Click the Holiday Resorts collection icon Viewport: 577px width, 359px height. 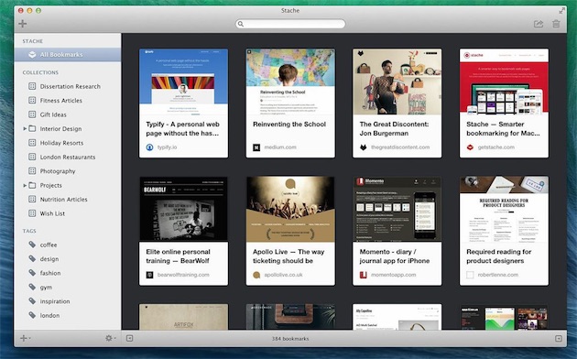coord(32,143)
